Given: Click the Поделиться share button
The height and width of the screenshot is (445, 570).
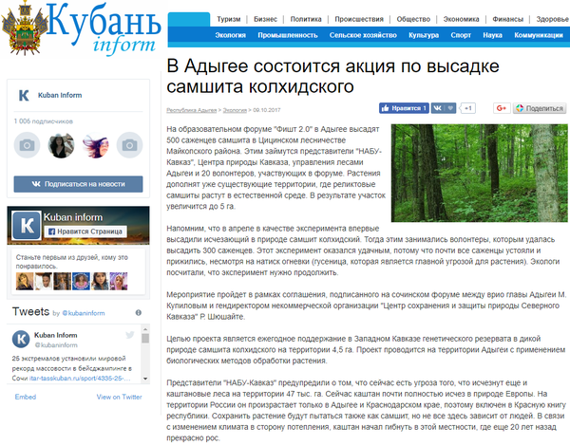Looking at the screenshot, I should coord(540,108).
